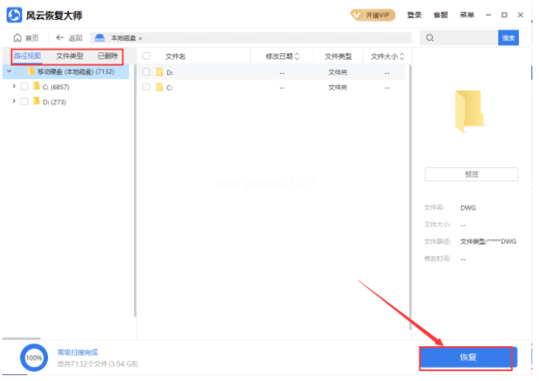
Task: Click the 返回 back arrow
Action: (60, 38)
